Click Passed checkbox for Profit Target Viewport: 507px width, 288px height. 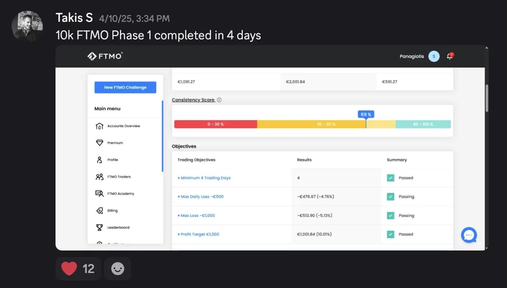pos(391,234)
